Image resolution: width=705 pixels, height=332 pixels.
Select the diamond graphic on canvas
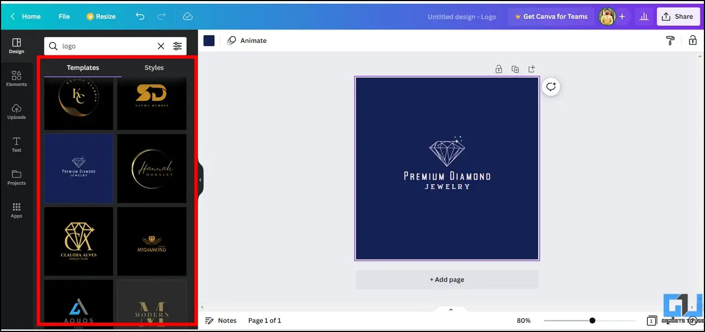pos(446,151)
